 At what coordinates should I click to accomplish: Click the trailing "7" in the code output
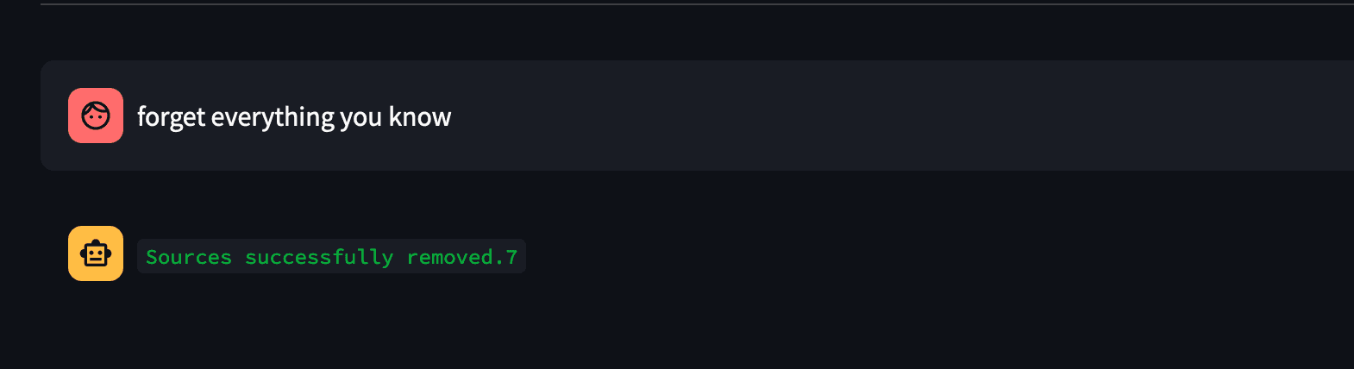(x=511, y=257)
